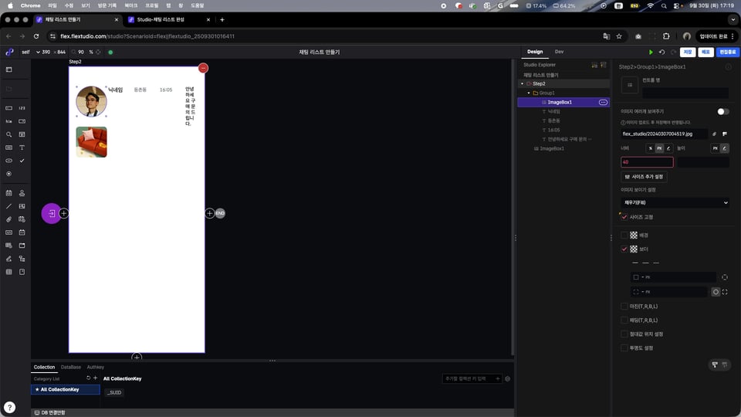The height and width of the screenshot is (417, 741).
Task: Enable the 투명도 설정 checkbox
Action: click(624, 347)
